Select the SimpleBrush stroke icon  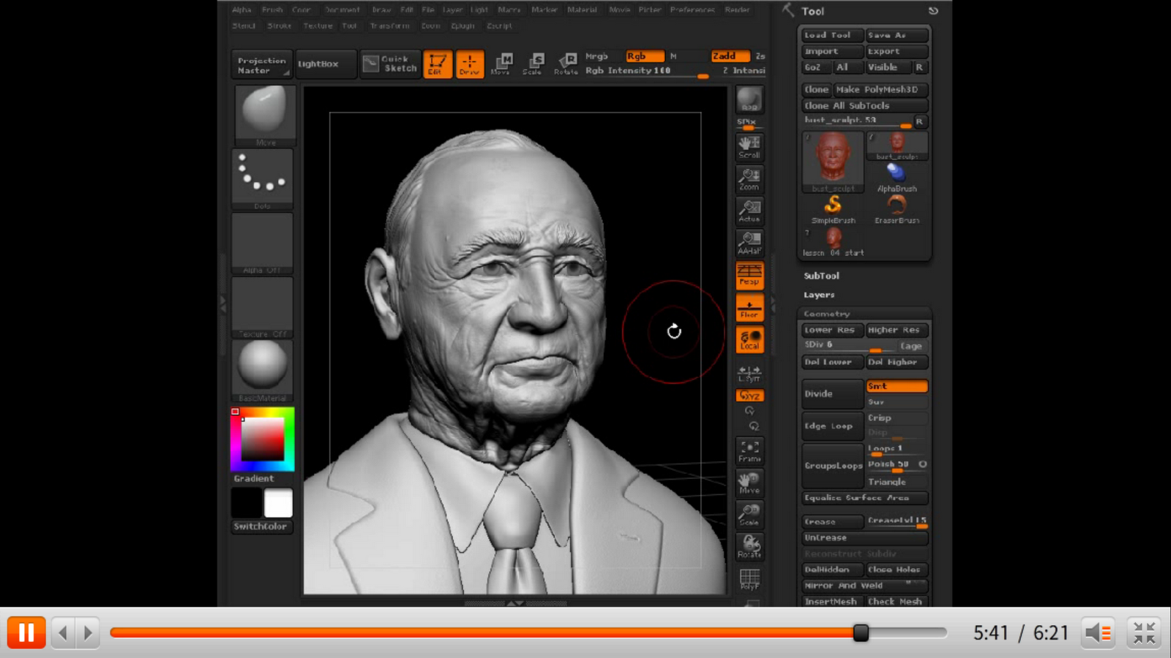[x=832, y=207]
